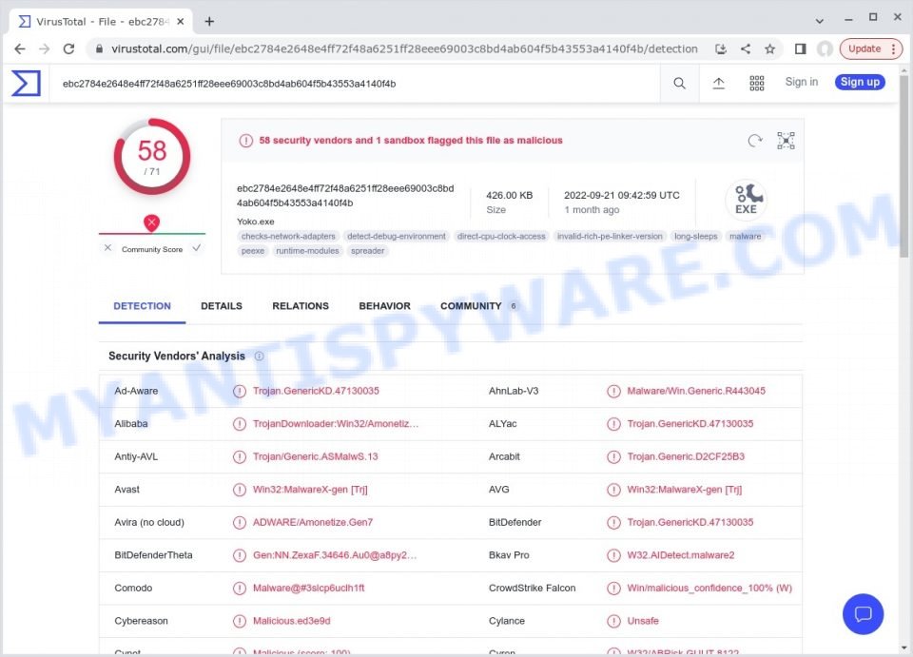The width and height of the screenshot is (913, 657).
Task: Click the spreader tag
Action: click(x=367, y=251)
